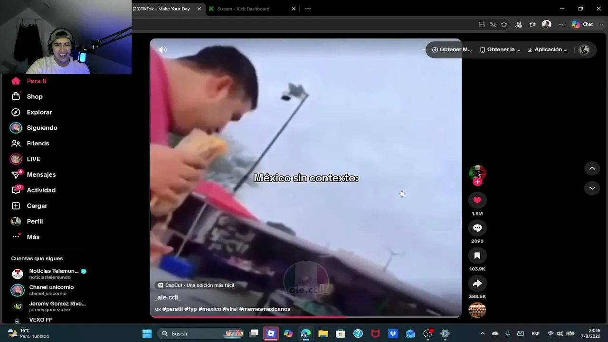
Task: Add page to favorites star
Action: pos(504,25)
